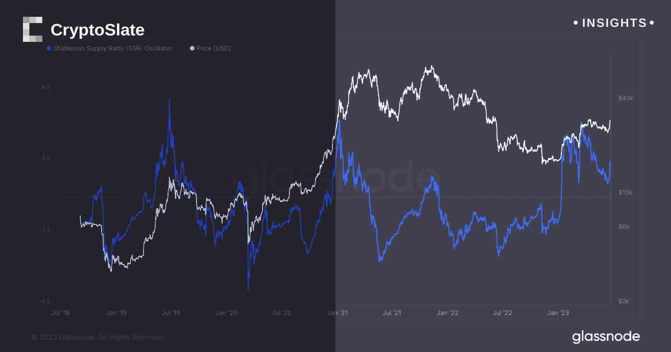Toggle the Price [USD] legend label

click(214, 49)
